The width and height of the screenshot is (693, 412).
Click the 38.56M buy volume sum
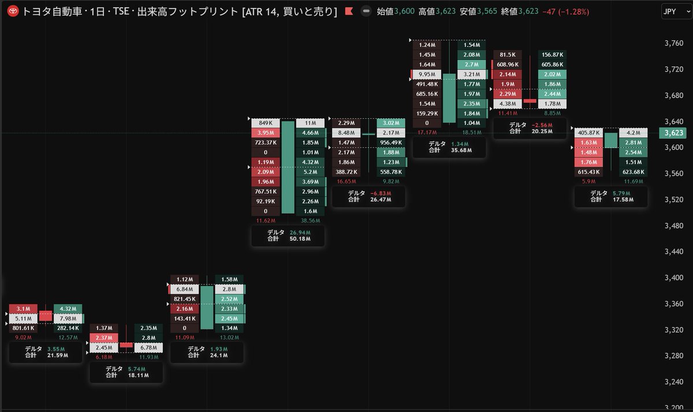pyautogui.click(x=311, y=221)
